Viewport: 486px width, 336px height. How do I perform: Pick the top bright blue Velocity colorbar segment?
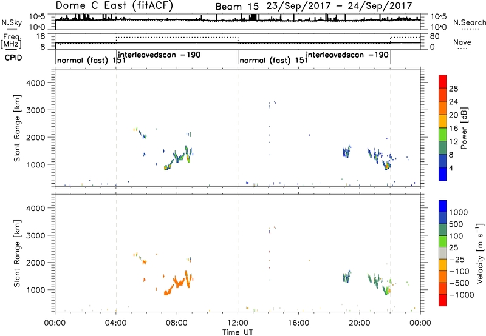point(443,206)
